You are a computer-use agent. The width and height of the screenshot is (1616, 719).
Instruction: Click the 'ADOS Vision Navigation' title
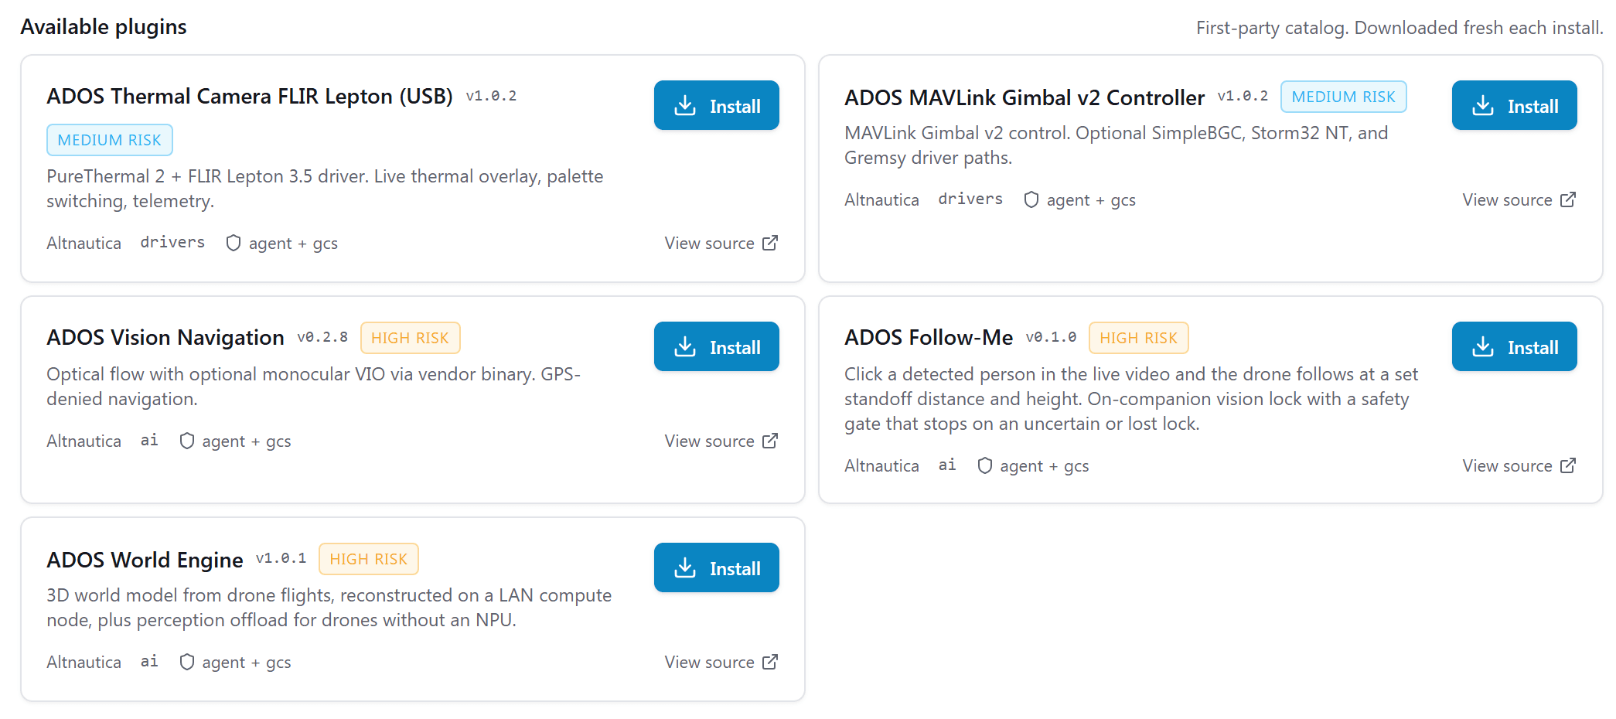click(165, 337)
